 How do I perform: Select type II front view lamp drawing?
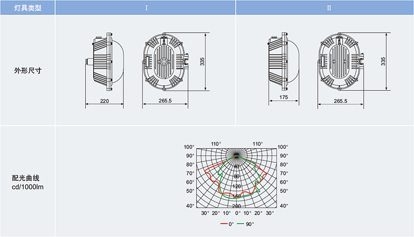pyautogui.click(x=341, y=62)
